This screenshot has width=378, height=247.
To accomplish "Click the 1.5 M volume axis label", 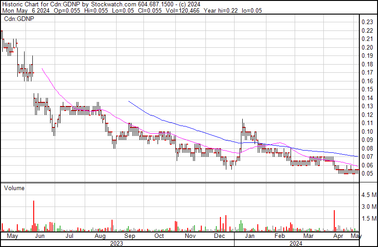I will tap(368, 219).
